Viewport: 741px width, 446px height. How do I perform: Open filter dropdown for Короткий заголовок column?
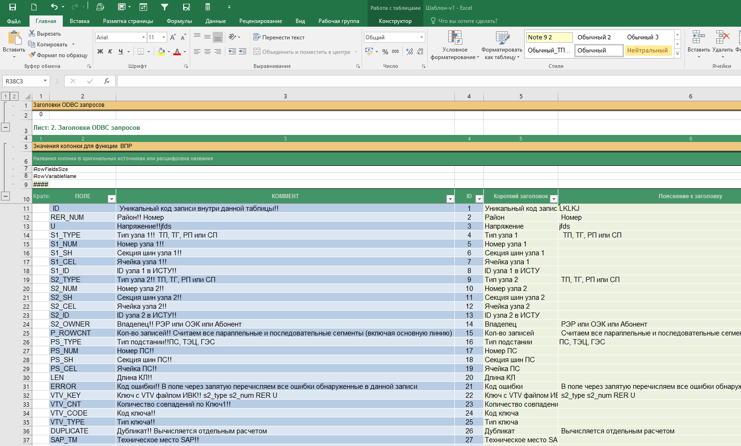tap(554, 199)
